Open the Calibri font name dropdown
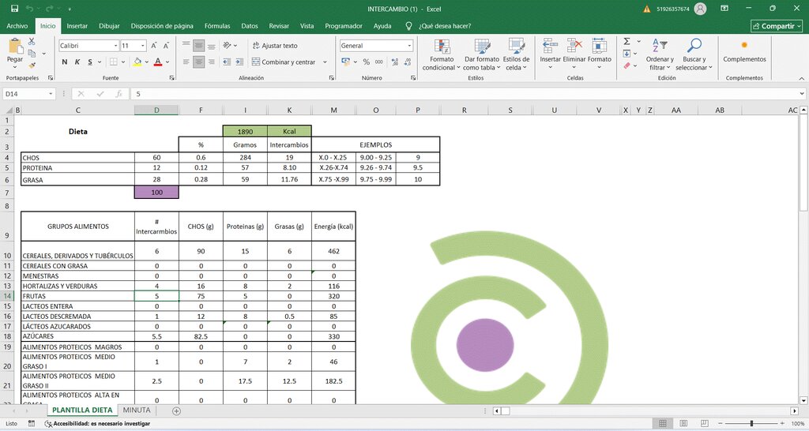The width and height of the screenshot is (809, 431). [115, 46]
